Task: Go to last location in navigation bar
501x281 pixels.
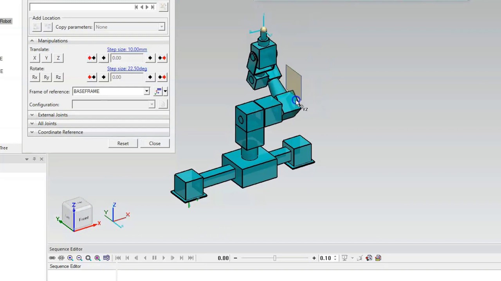Action: [153, 7]
